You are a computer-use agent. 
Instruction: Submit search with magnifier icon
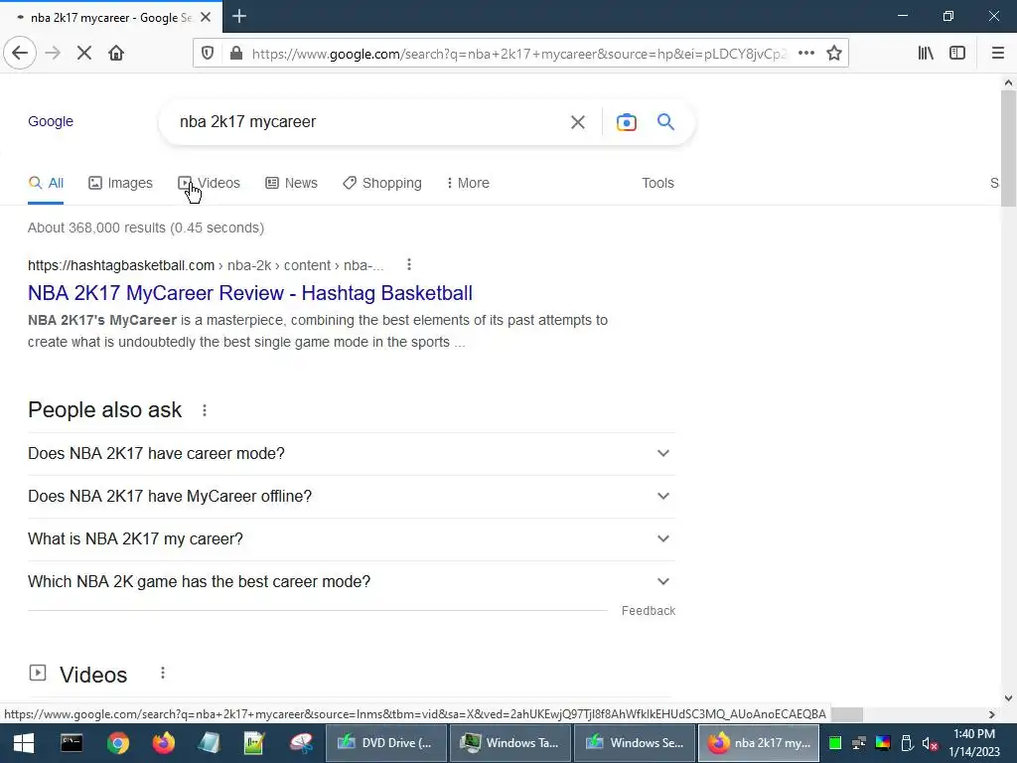[665, 121]
